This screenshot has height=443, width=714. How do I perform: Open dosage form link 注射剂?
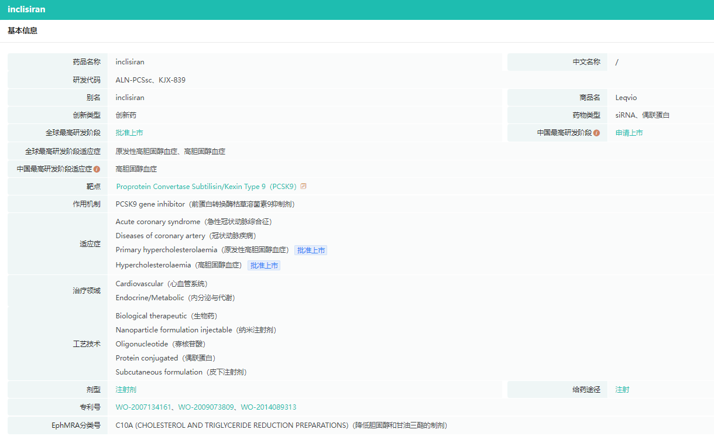126,390
